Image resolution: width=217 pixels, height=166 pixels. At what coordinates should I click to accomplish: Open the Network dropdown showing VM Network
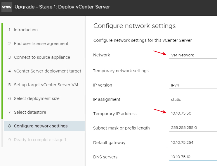point(193,55)
